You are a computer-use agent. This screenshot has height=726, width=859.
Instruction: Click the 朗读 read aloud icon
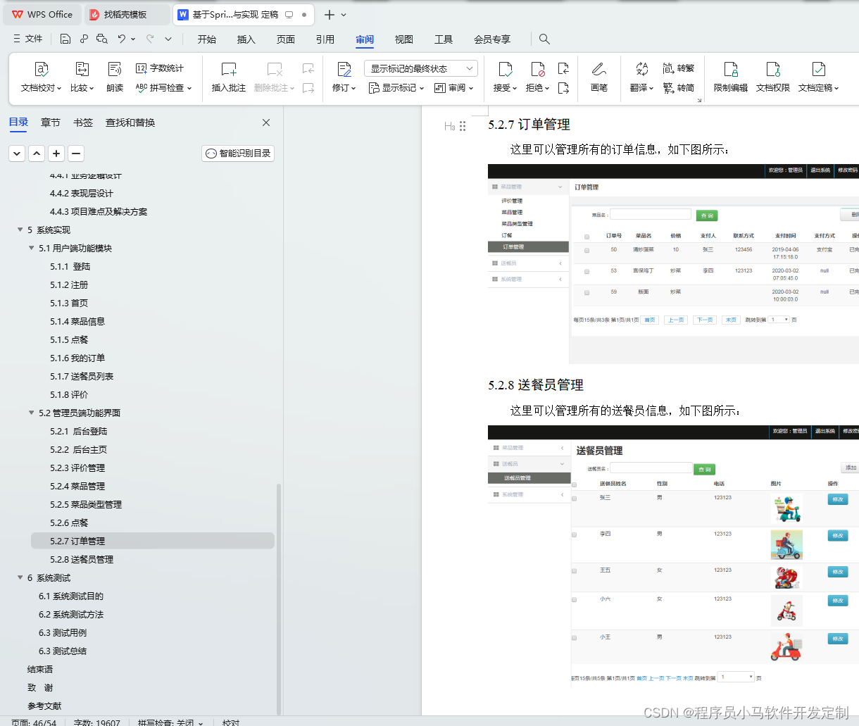[x=114, y=77]
